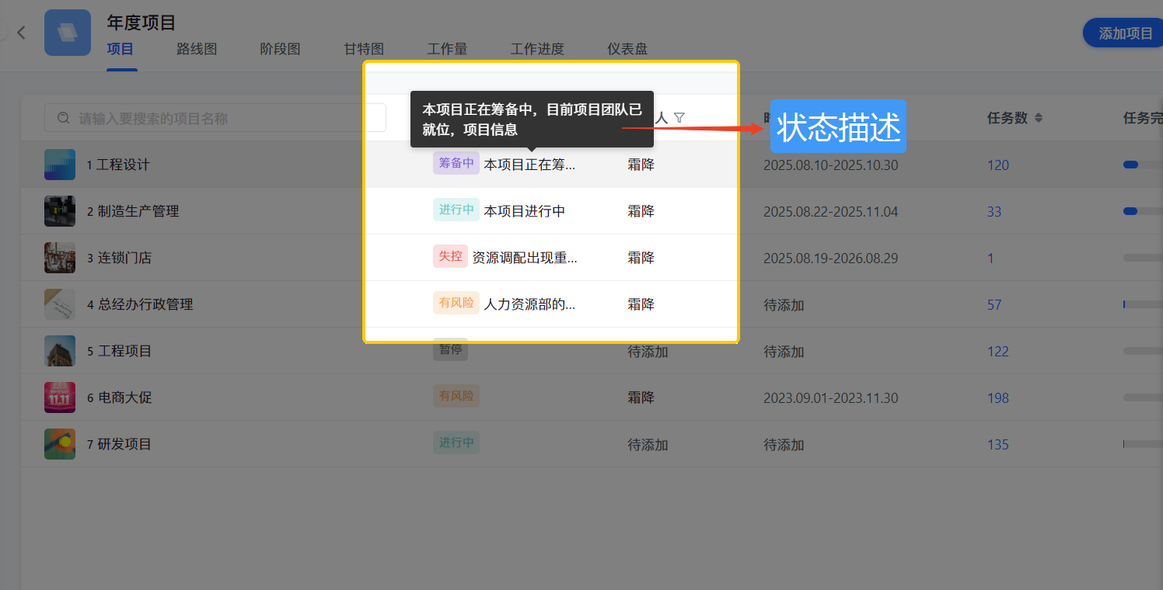Screen dimensions: 1163x590
Task: Select the 制造生产管理 project icon
Action: coord(60,210)
